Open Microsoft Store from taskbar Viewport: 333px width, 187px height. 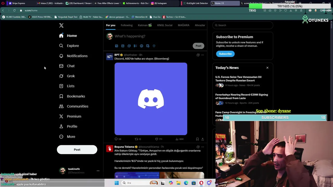point(194,183)
